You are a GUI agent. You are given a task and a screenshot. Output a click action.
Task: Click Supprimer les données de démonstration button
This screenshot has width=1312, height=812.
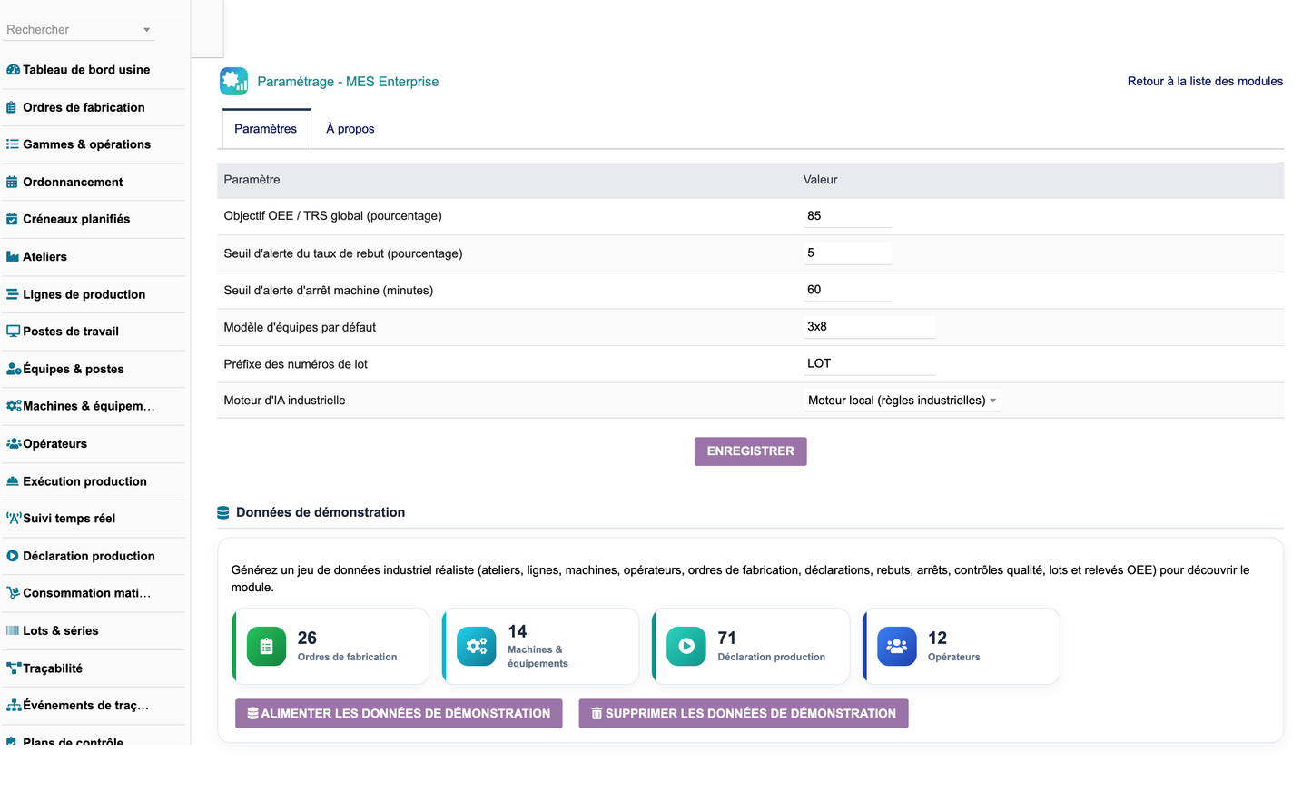[744, 714]
